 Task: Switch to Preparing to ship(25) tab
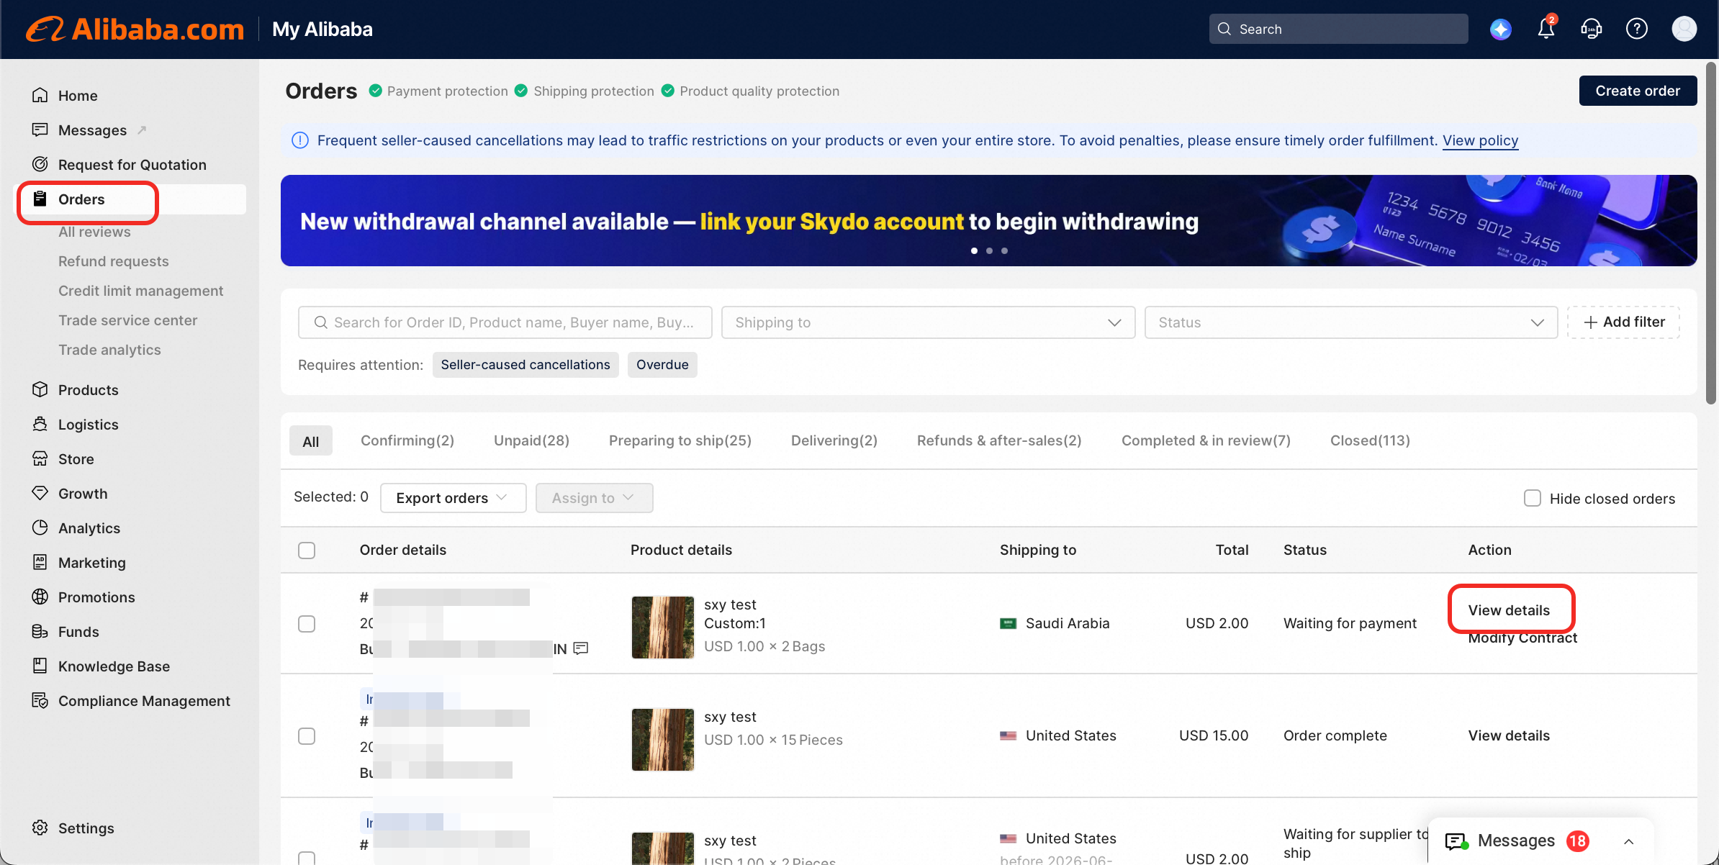680,440
